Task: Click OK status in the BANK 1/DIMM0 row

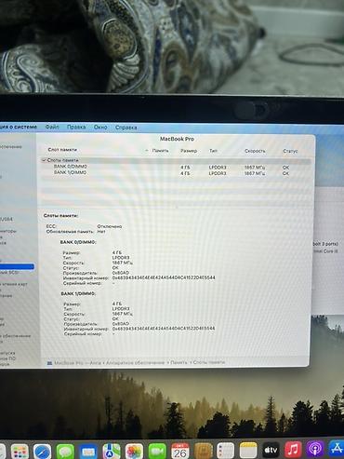Action: [x=285, y=173]
